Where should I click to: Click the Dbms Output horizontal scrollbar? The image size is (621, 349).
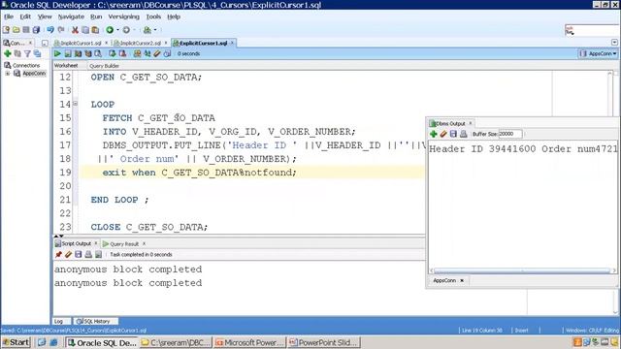[x=522, y=270]
